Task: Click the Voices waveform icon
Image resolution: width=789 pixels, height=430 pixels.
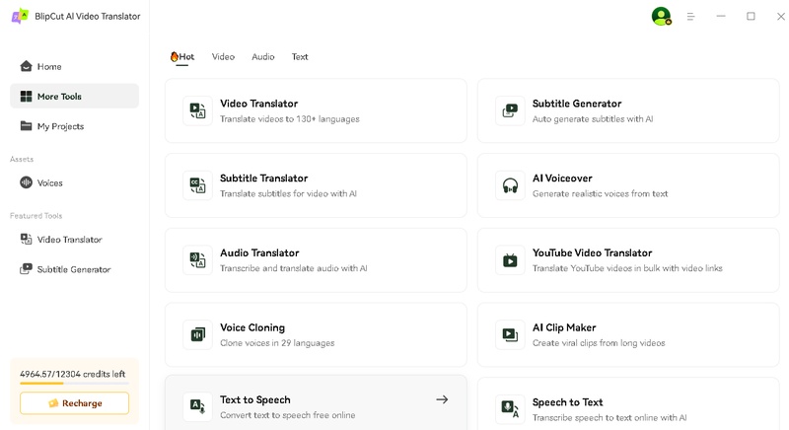Action: click(x=27, y=182)
